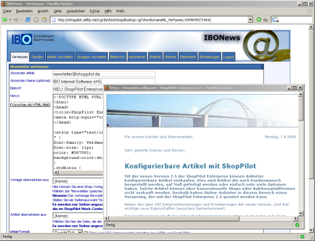Click the page icon in the address bar
Screen dimensions: 315x241
click(54, 20)
